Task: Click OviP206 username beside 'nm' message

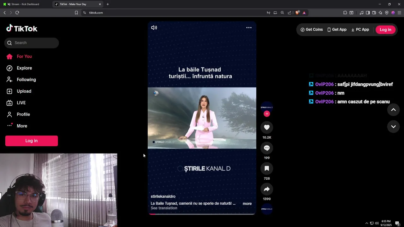Action: click(x=324, y=93)
